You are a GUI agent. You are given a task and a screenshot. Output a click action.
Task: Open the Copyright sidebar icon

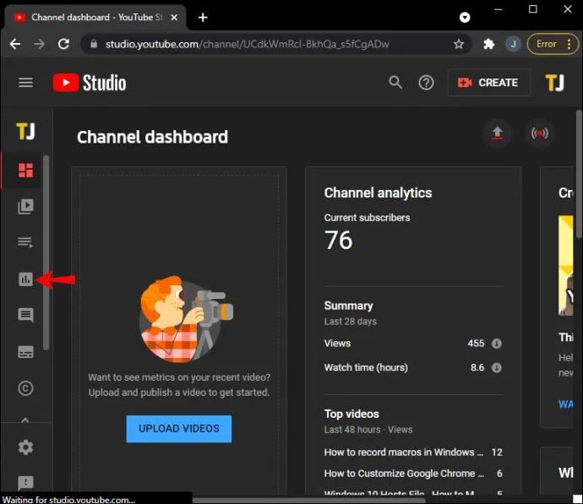[x=25, y=388]
